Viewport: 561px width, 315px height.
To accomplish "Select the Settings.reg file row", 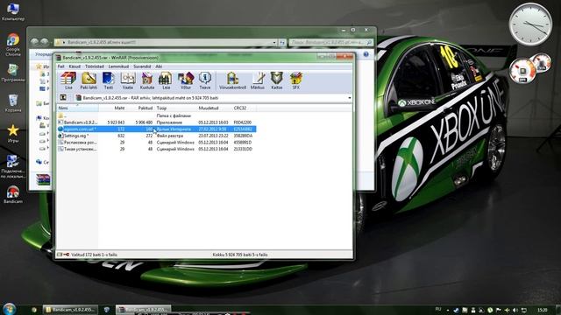I will click(156, 136).
